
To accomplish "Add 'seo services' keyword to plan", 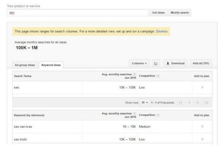I will point(202,126).
